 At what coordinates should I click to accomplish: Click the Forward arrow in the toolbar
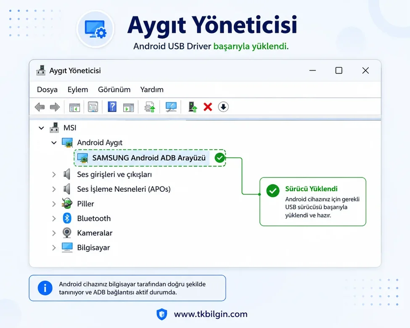coord(55,107)
